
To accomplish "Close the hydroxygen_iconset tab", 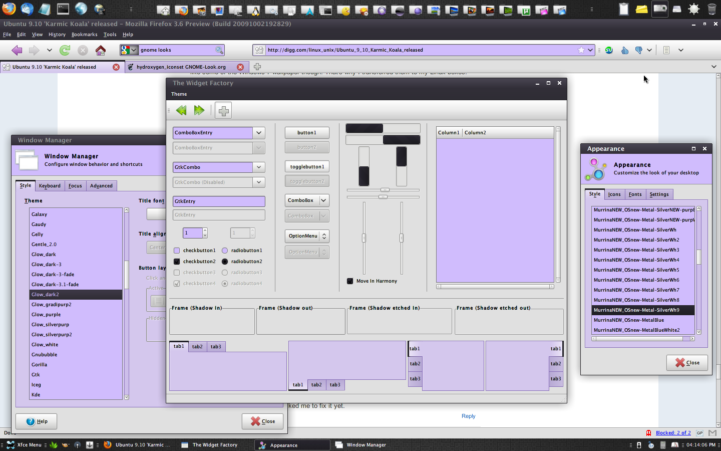I will coord(240,67).
